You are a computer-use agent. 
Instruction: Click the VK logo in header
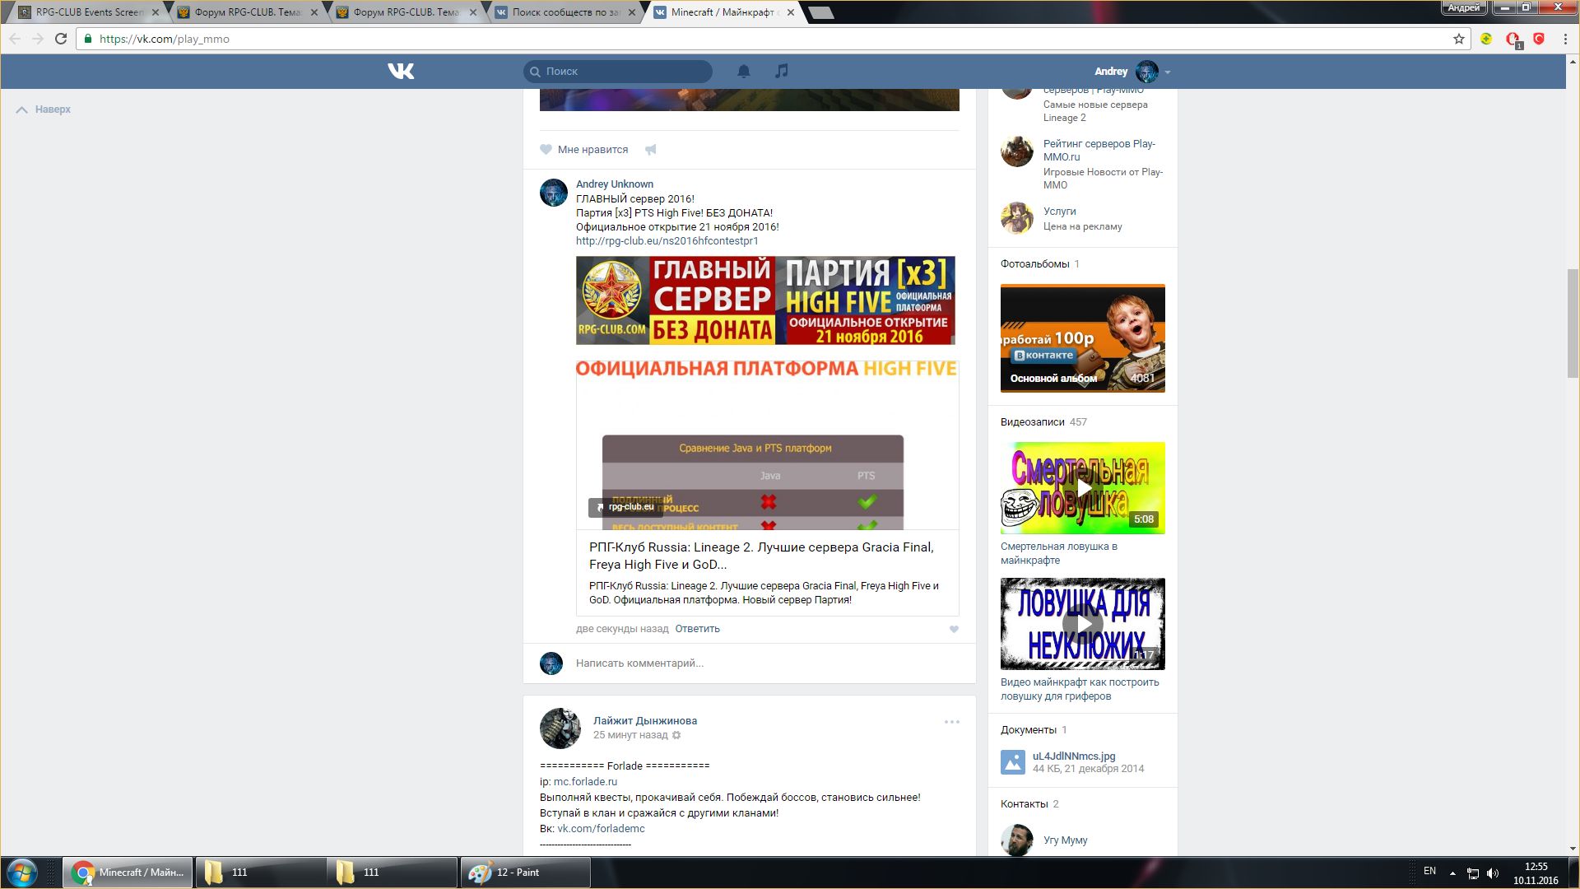tap(401, 72)
